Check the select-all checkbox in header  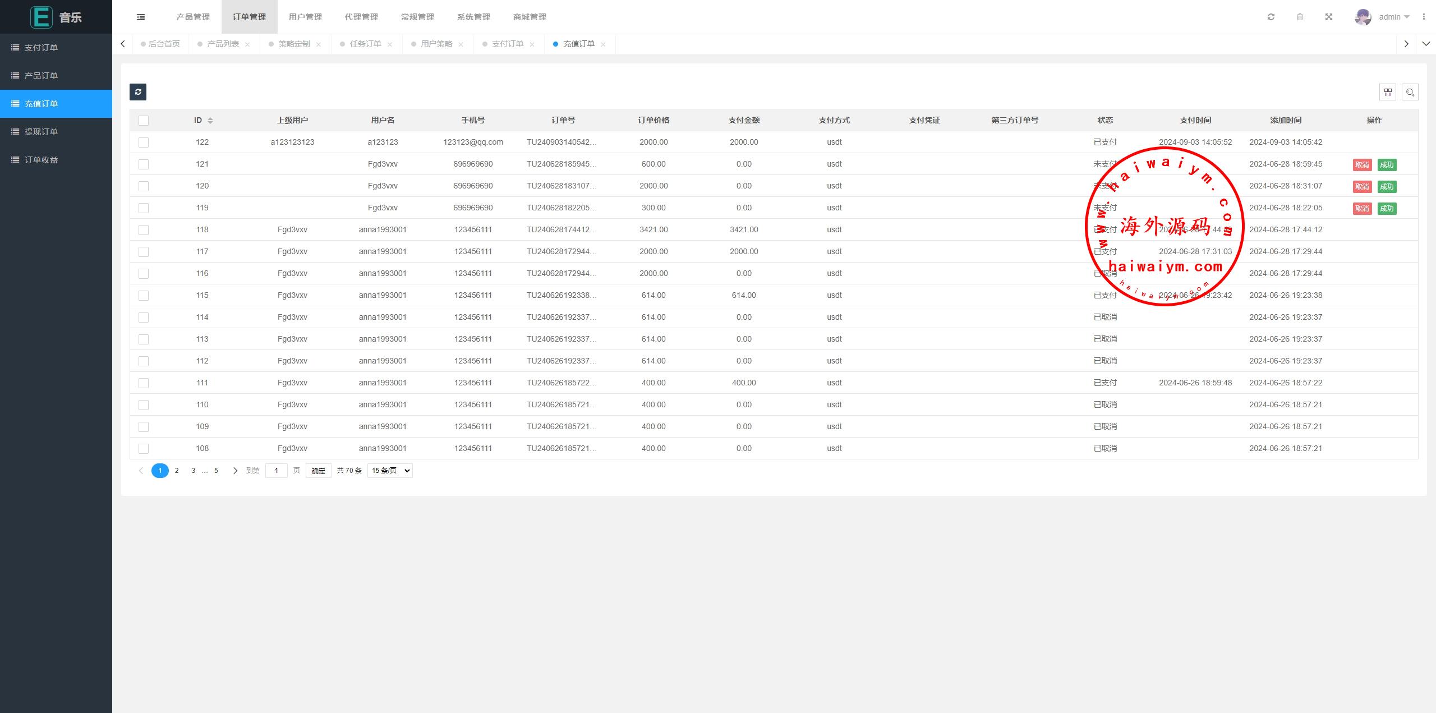coord(144,121)
